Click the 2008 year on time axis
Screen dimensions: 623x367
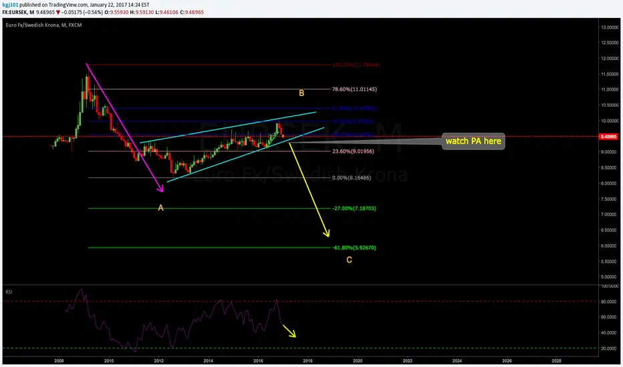59,360
